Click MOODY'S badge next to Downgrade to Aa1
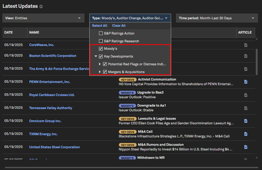 [127, 106]
